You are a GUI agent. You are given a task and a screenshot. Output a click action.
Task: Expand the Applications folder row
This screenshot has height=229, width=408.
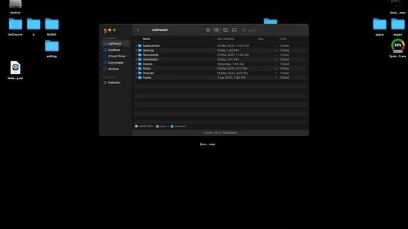(x=136, y=46)
